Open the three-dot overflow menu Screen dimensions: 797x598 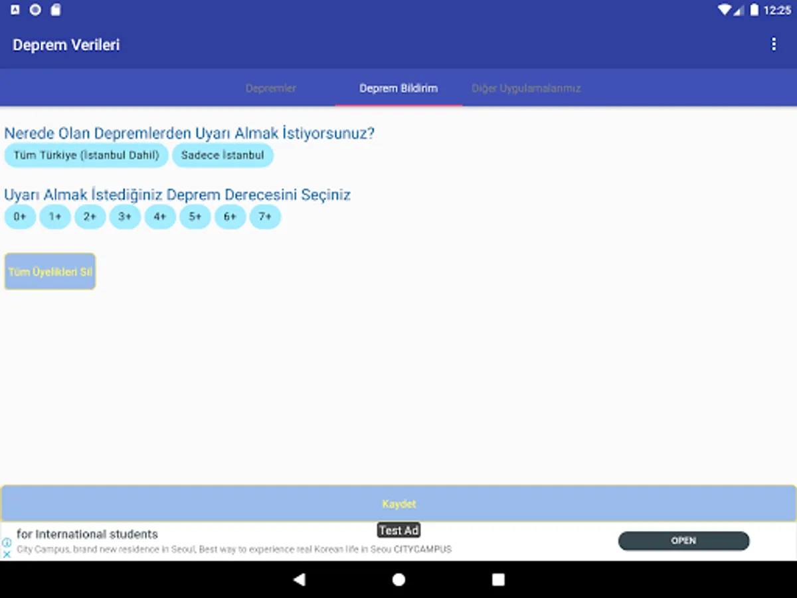pos(773,45)
